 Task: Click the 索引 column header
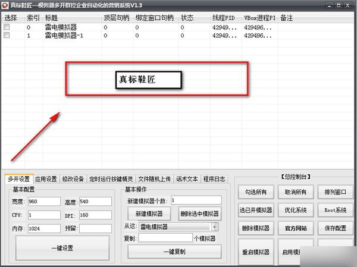(33, 18)
